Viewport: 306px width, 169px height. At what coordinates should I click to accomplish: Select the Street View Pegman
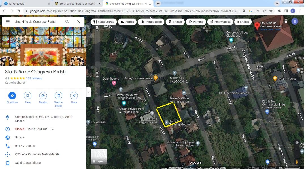297,162
